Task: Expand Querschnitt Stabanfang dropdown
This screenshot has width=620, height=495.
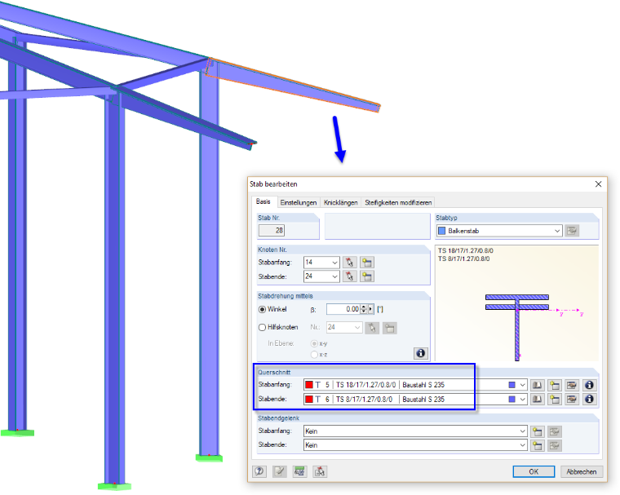Action: [x=522, y=385]
